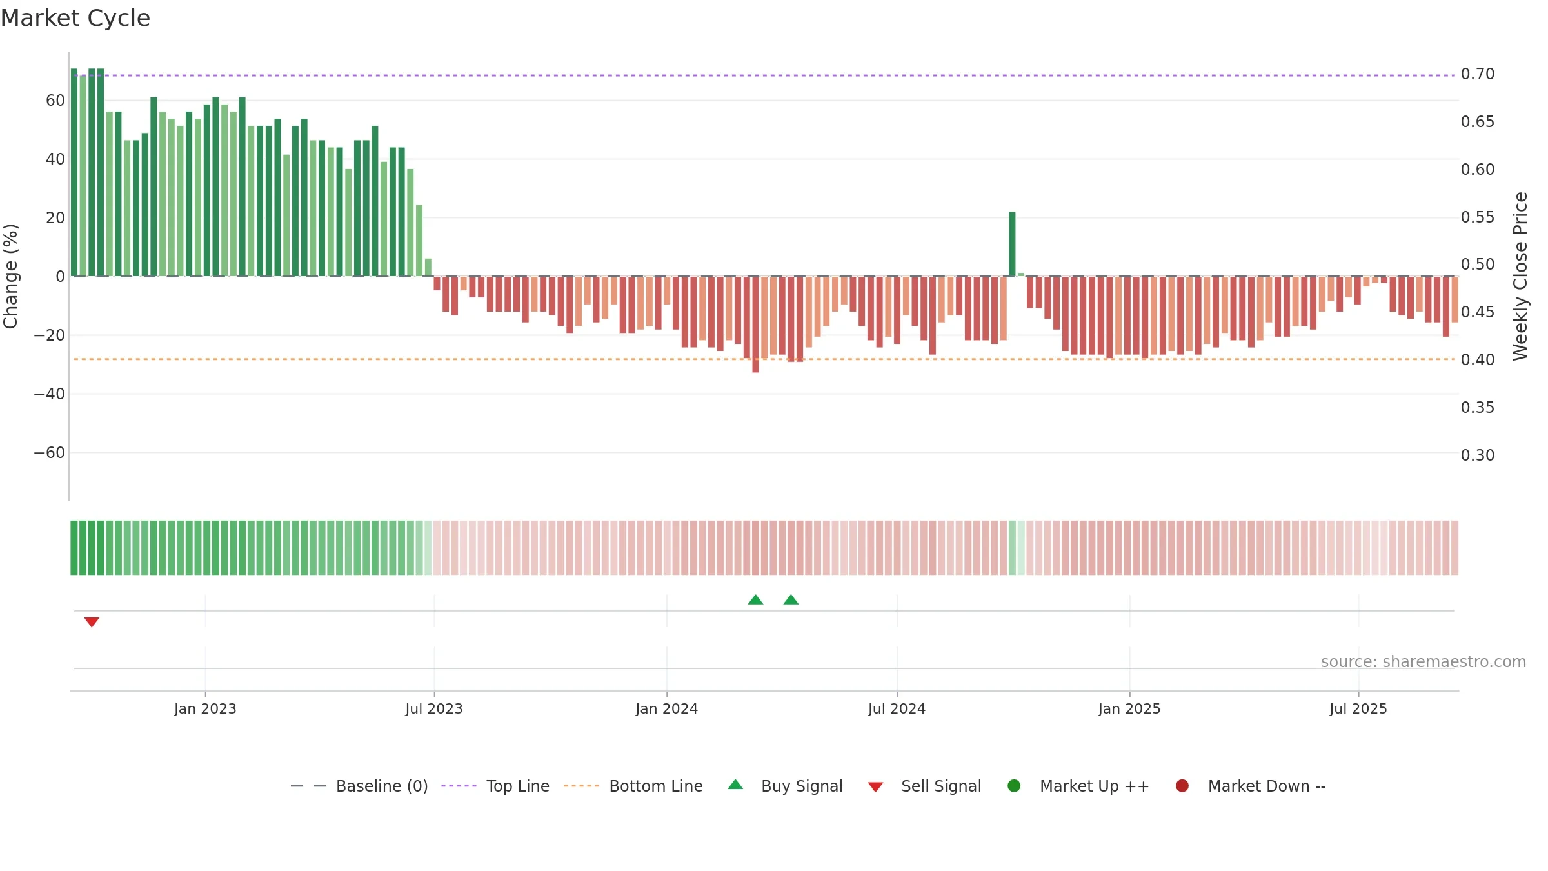Viewport: 1548px width, 871px height.
Task: Click the Jan 2025 axis label
Action: coord(1129,709)
